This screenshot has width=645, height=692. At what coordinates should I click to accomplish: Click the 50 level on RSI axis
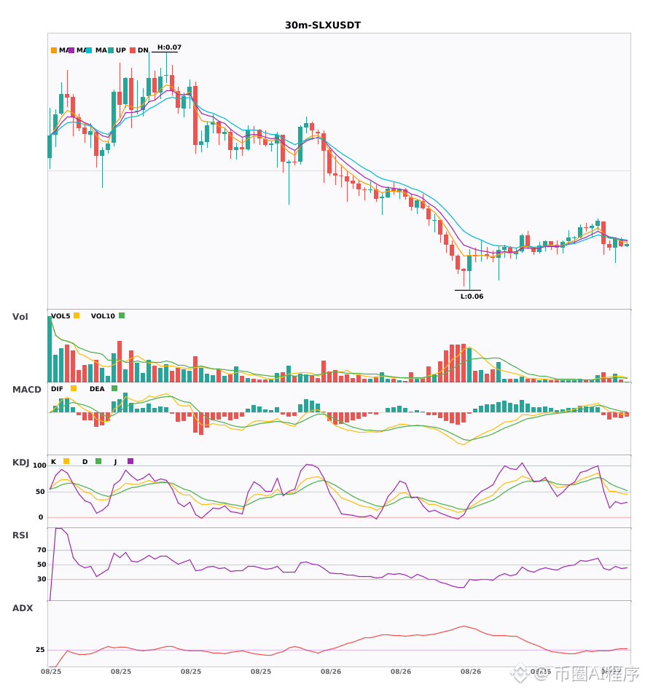click(42, 565)
